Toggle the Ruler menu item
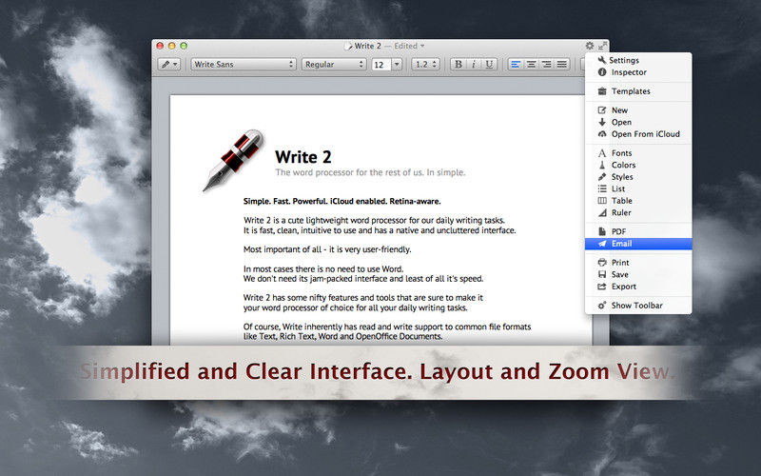 point(638,212)
